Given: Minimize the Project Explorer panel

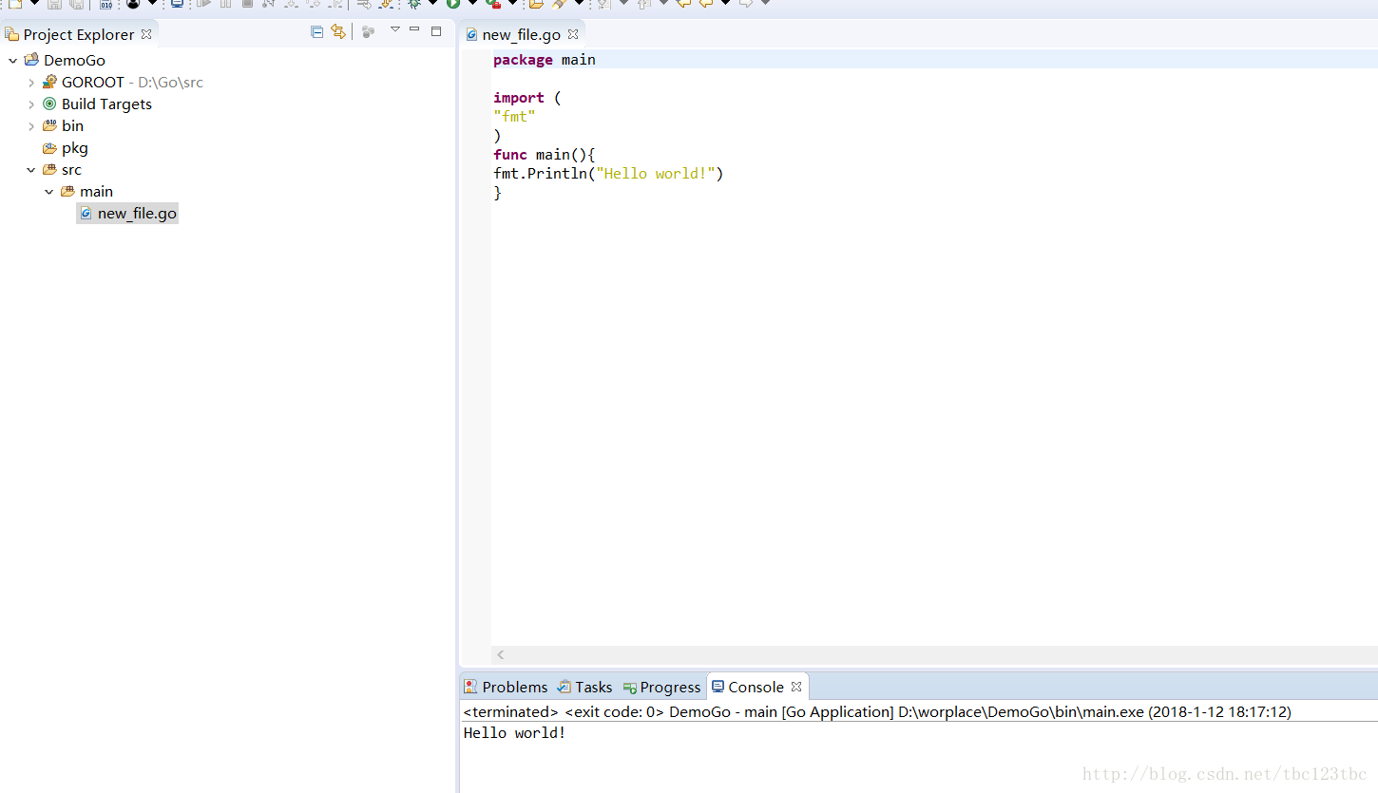Looking at the screenshot, I should point(414,29).
